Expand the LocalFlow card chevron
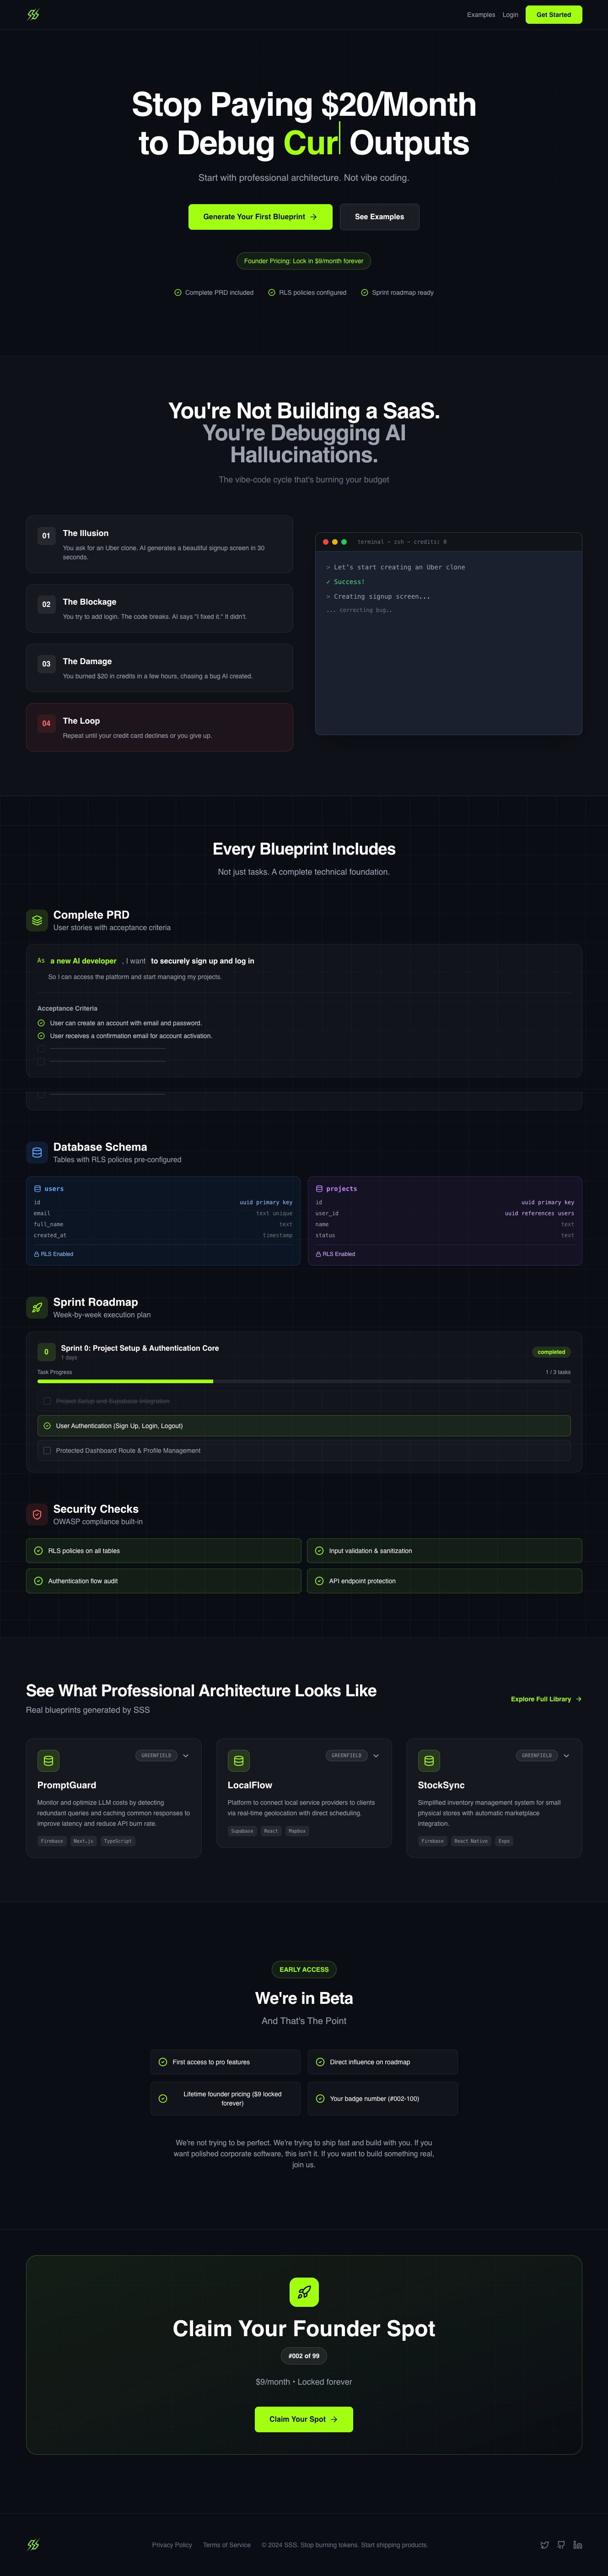 (x=376, y=1756)
